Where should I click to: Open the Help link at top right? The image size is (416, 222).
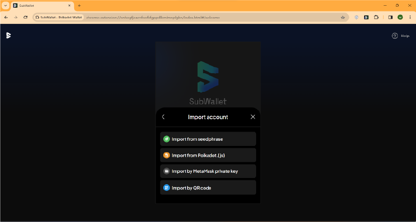pyautogui.click(x=401, y=36)
